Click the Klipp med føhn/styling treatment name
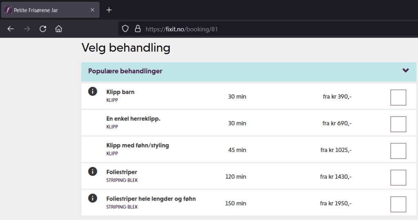Screen dimensions: 418x220 (137, 145)
